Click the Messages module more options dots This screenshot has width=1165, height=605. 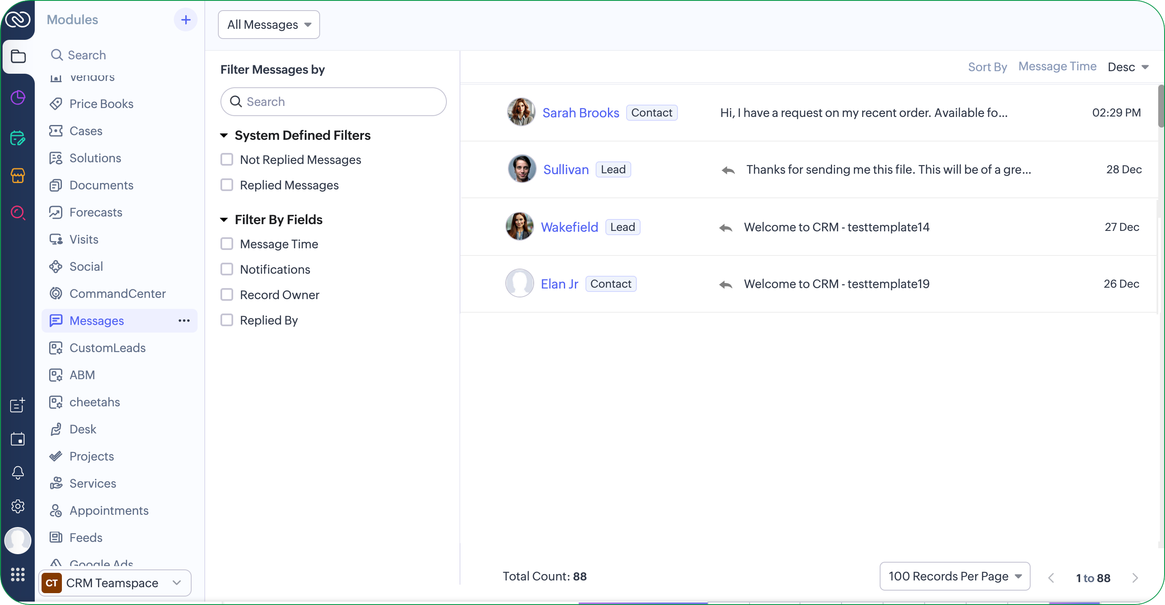[x=184, y=321]
